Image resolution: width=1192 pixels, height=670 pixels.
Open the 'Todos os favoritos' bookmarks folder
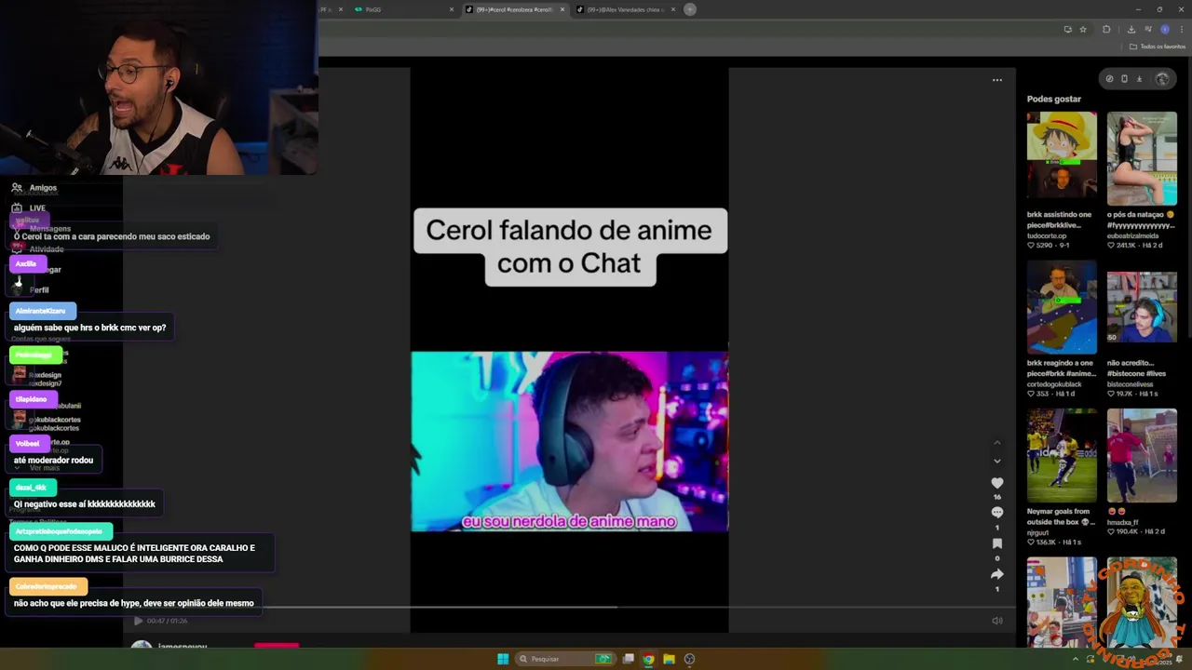[1158, 47]
